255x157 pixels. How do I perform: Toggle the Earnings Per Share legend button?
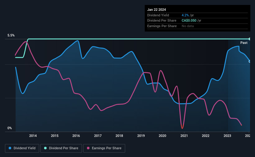click(x=104, y=148)
